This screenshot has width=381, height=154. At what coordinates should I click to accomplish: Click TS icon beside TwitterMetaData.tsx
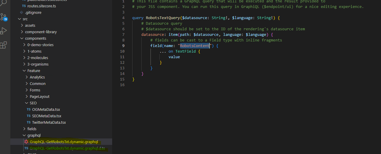point(29,122)
